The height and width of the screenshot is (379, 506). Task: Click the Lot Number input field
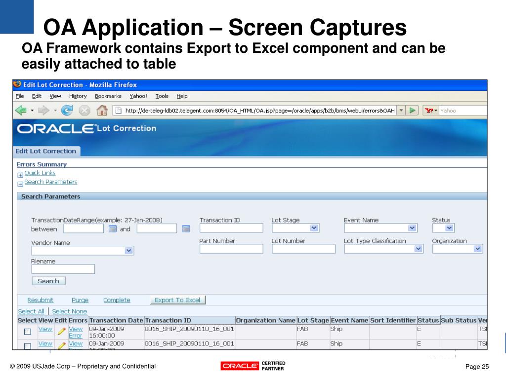[x=303, y=249]
